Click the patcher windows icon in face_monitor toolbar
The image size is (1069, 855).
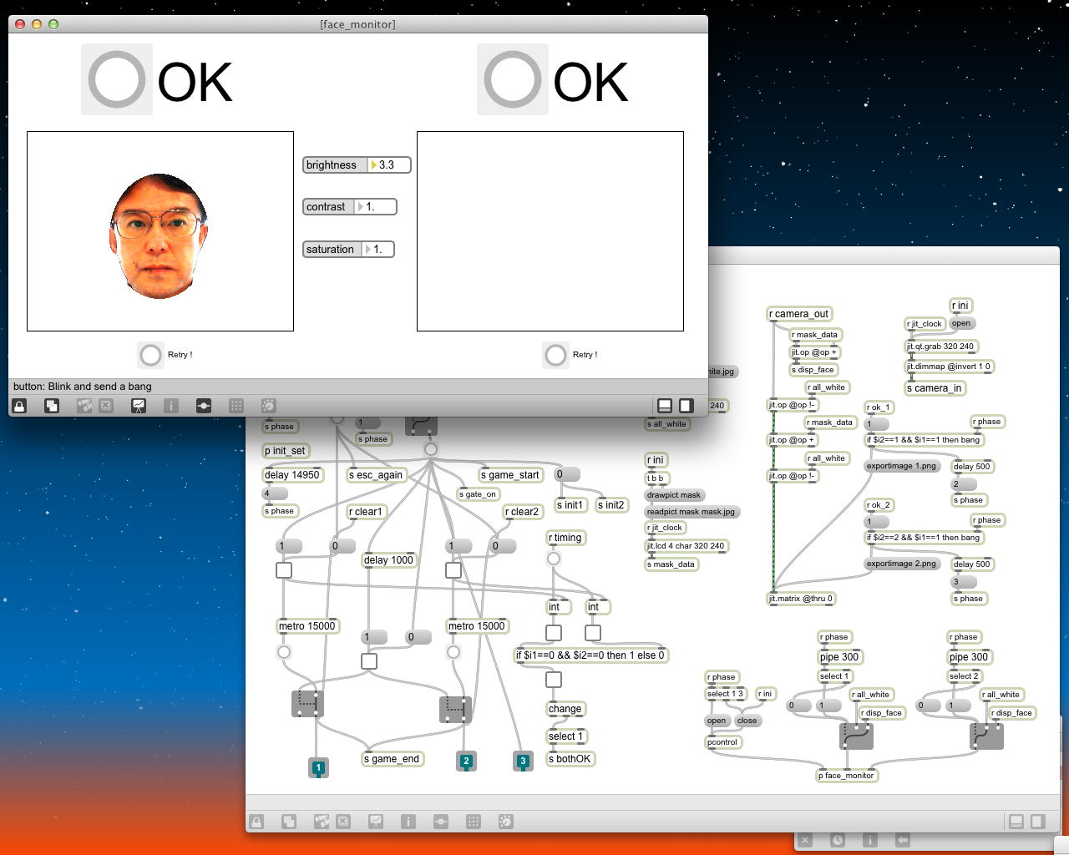[x=84, y=406]
